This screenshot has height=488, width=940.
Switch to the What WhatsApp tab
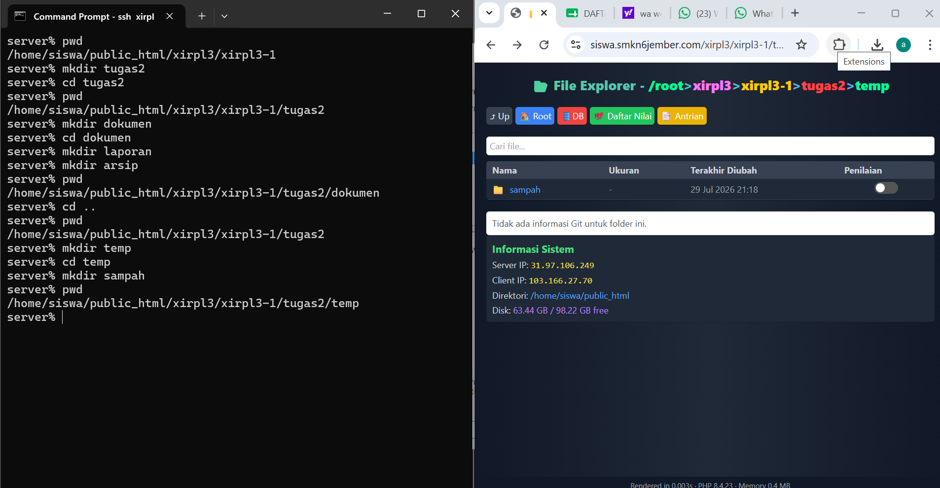pyautogui.click(x=754, y=13)
